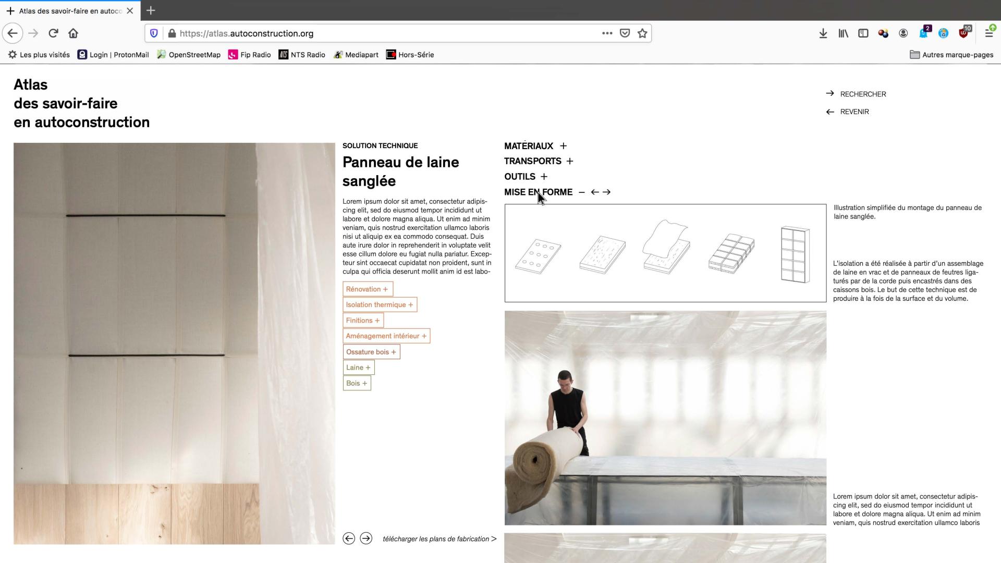This screenshot has height=563, width=1001.
Task: Click the browser reload icon
Action: [x=53, y=33]
